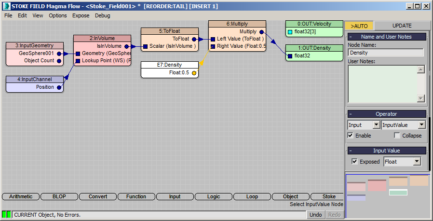
Task: Click the Geometry input socket on InVolume node
Action: (78, 54)
